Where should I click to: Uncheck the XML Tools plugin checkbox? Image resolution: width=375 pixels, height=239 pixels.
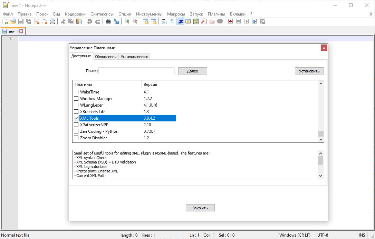pyautogui.click(x=76, y=118)
